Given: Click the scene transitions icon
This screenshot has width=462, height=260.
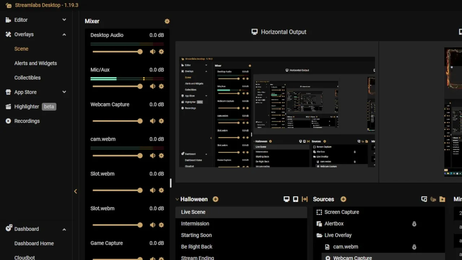Looking at the screenshot, I should pos(305,199).
